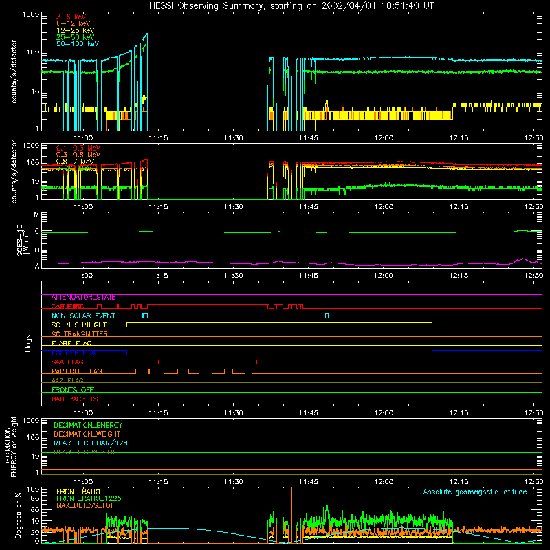Image resolution: width=550 pixels, height=550 pixels.
Task: Click the HESSI Observing Summary title
Action: 291,5
